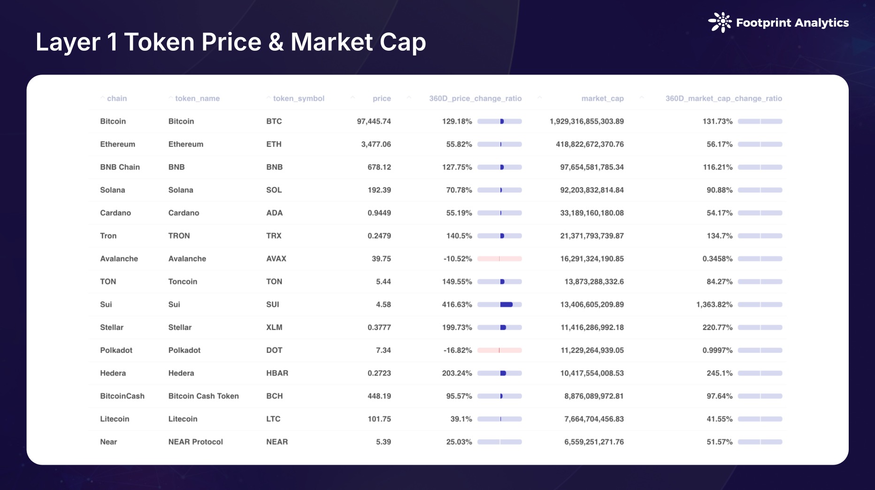Click the Bitcoin chain name in first row
The height and width of the screenshot is (490, 875).
coord(113,121)
